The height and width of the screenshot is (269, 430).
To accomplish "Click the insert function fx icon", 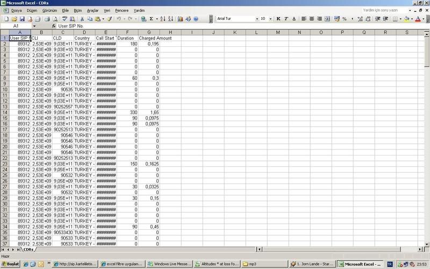I will pyautogui.click(x=54, y=26).
